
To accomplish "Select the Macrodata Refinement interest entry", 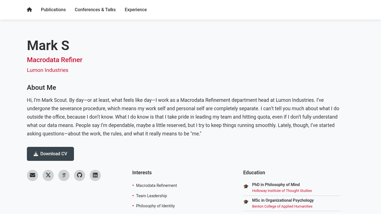I will click(x=156, y=185).
